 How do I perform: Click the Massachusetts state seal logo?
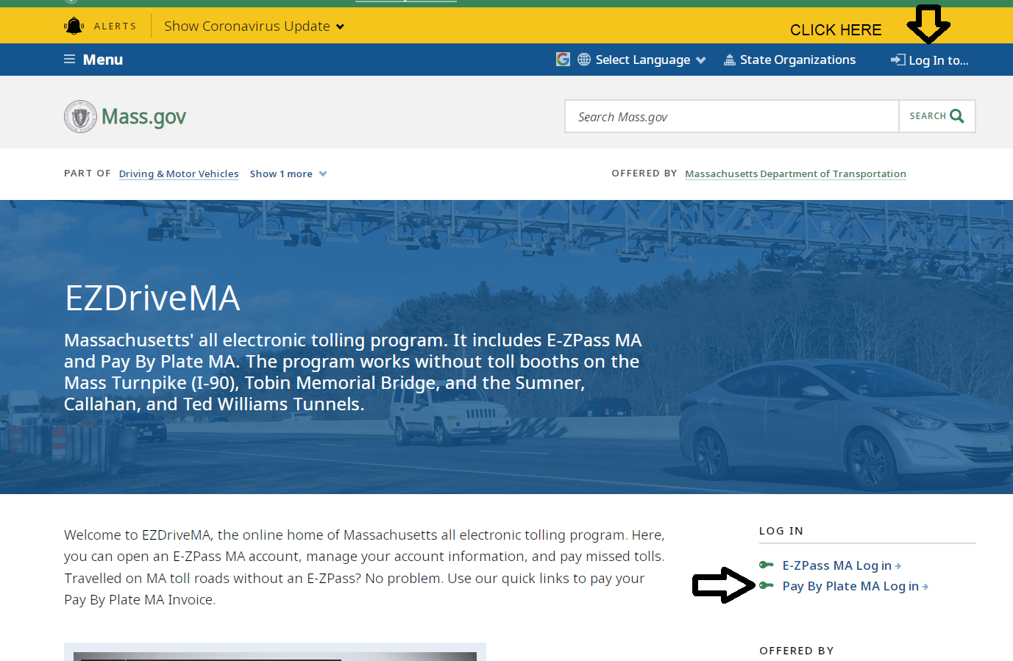pyautogui.click(x=80, y=116)
